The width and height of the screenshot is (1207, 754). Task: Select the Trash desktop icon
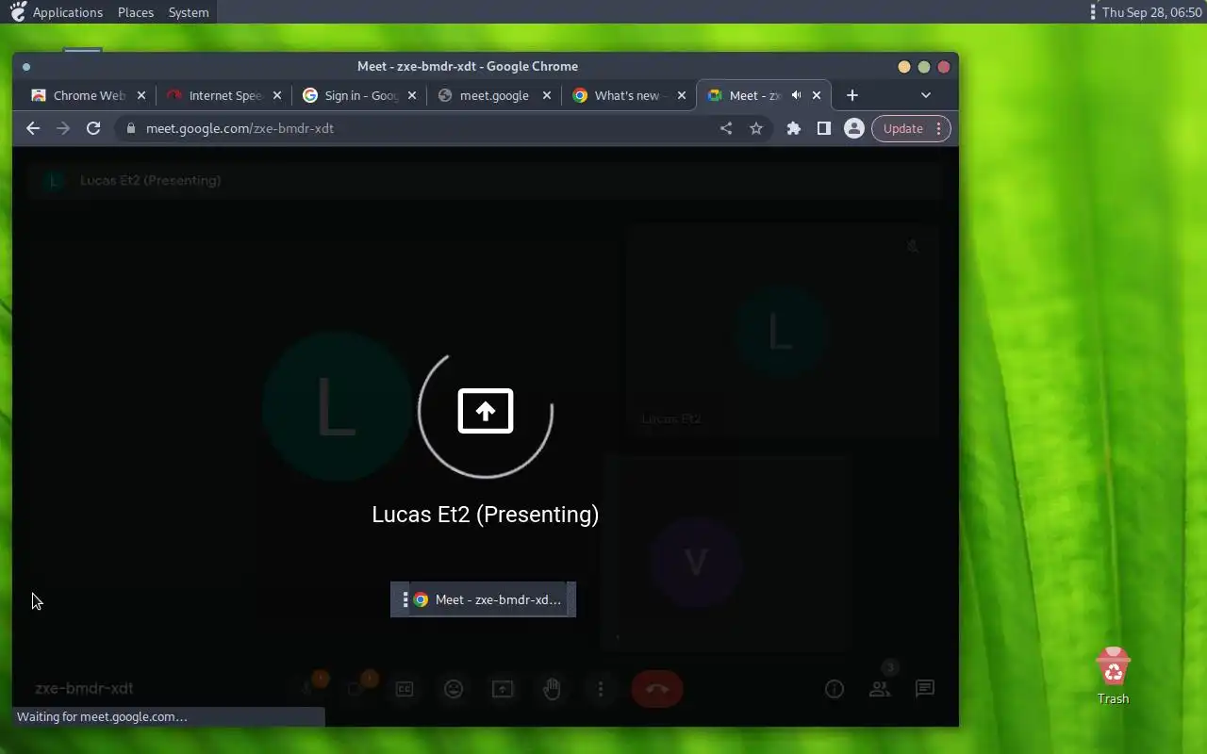click(1114, 676)
